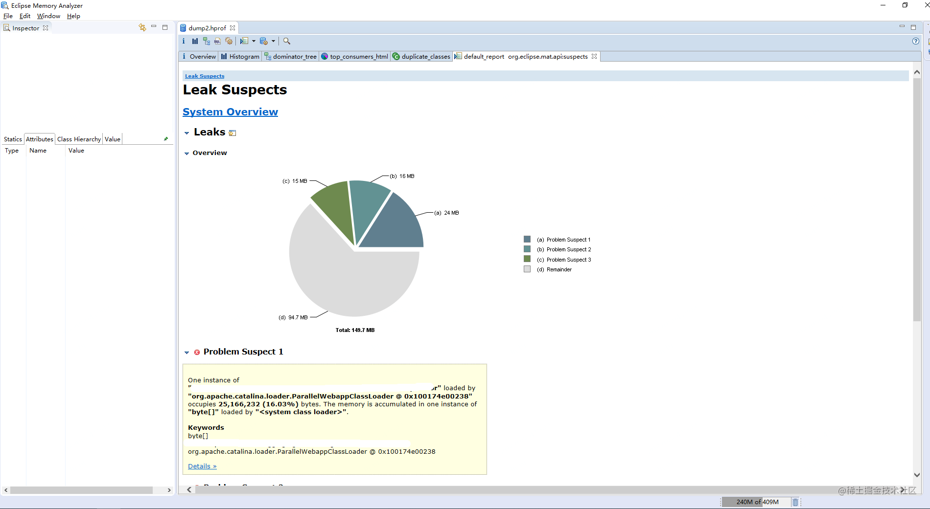
Task: Close the Inspector view
Action: [46, 28]
